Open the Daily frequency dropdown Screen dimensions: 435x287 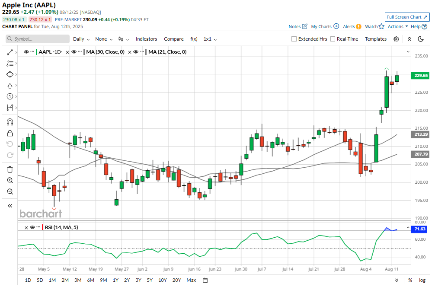coord(81,39)
